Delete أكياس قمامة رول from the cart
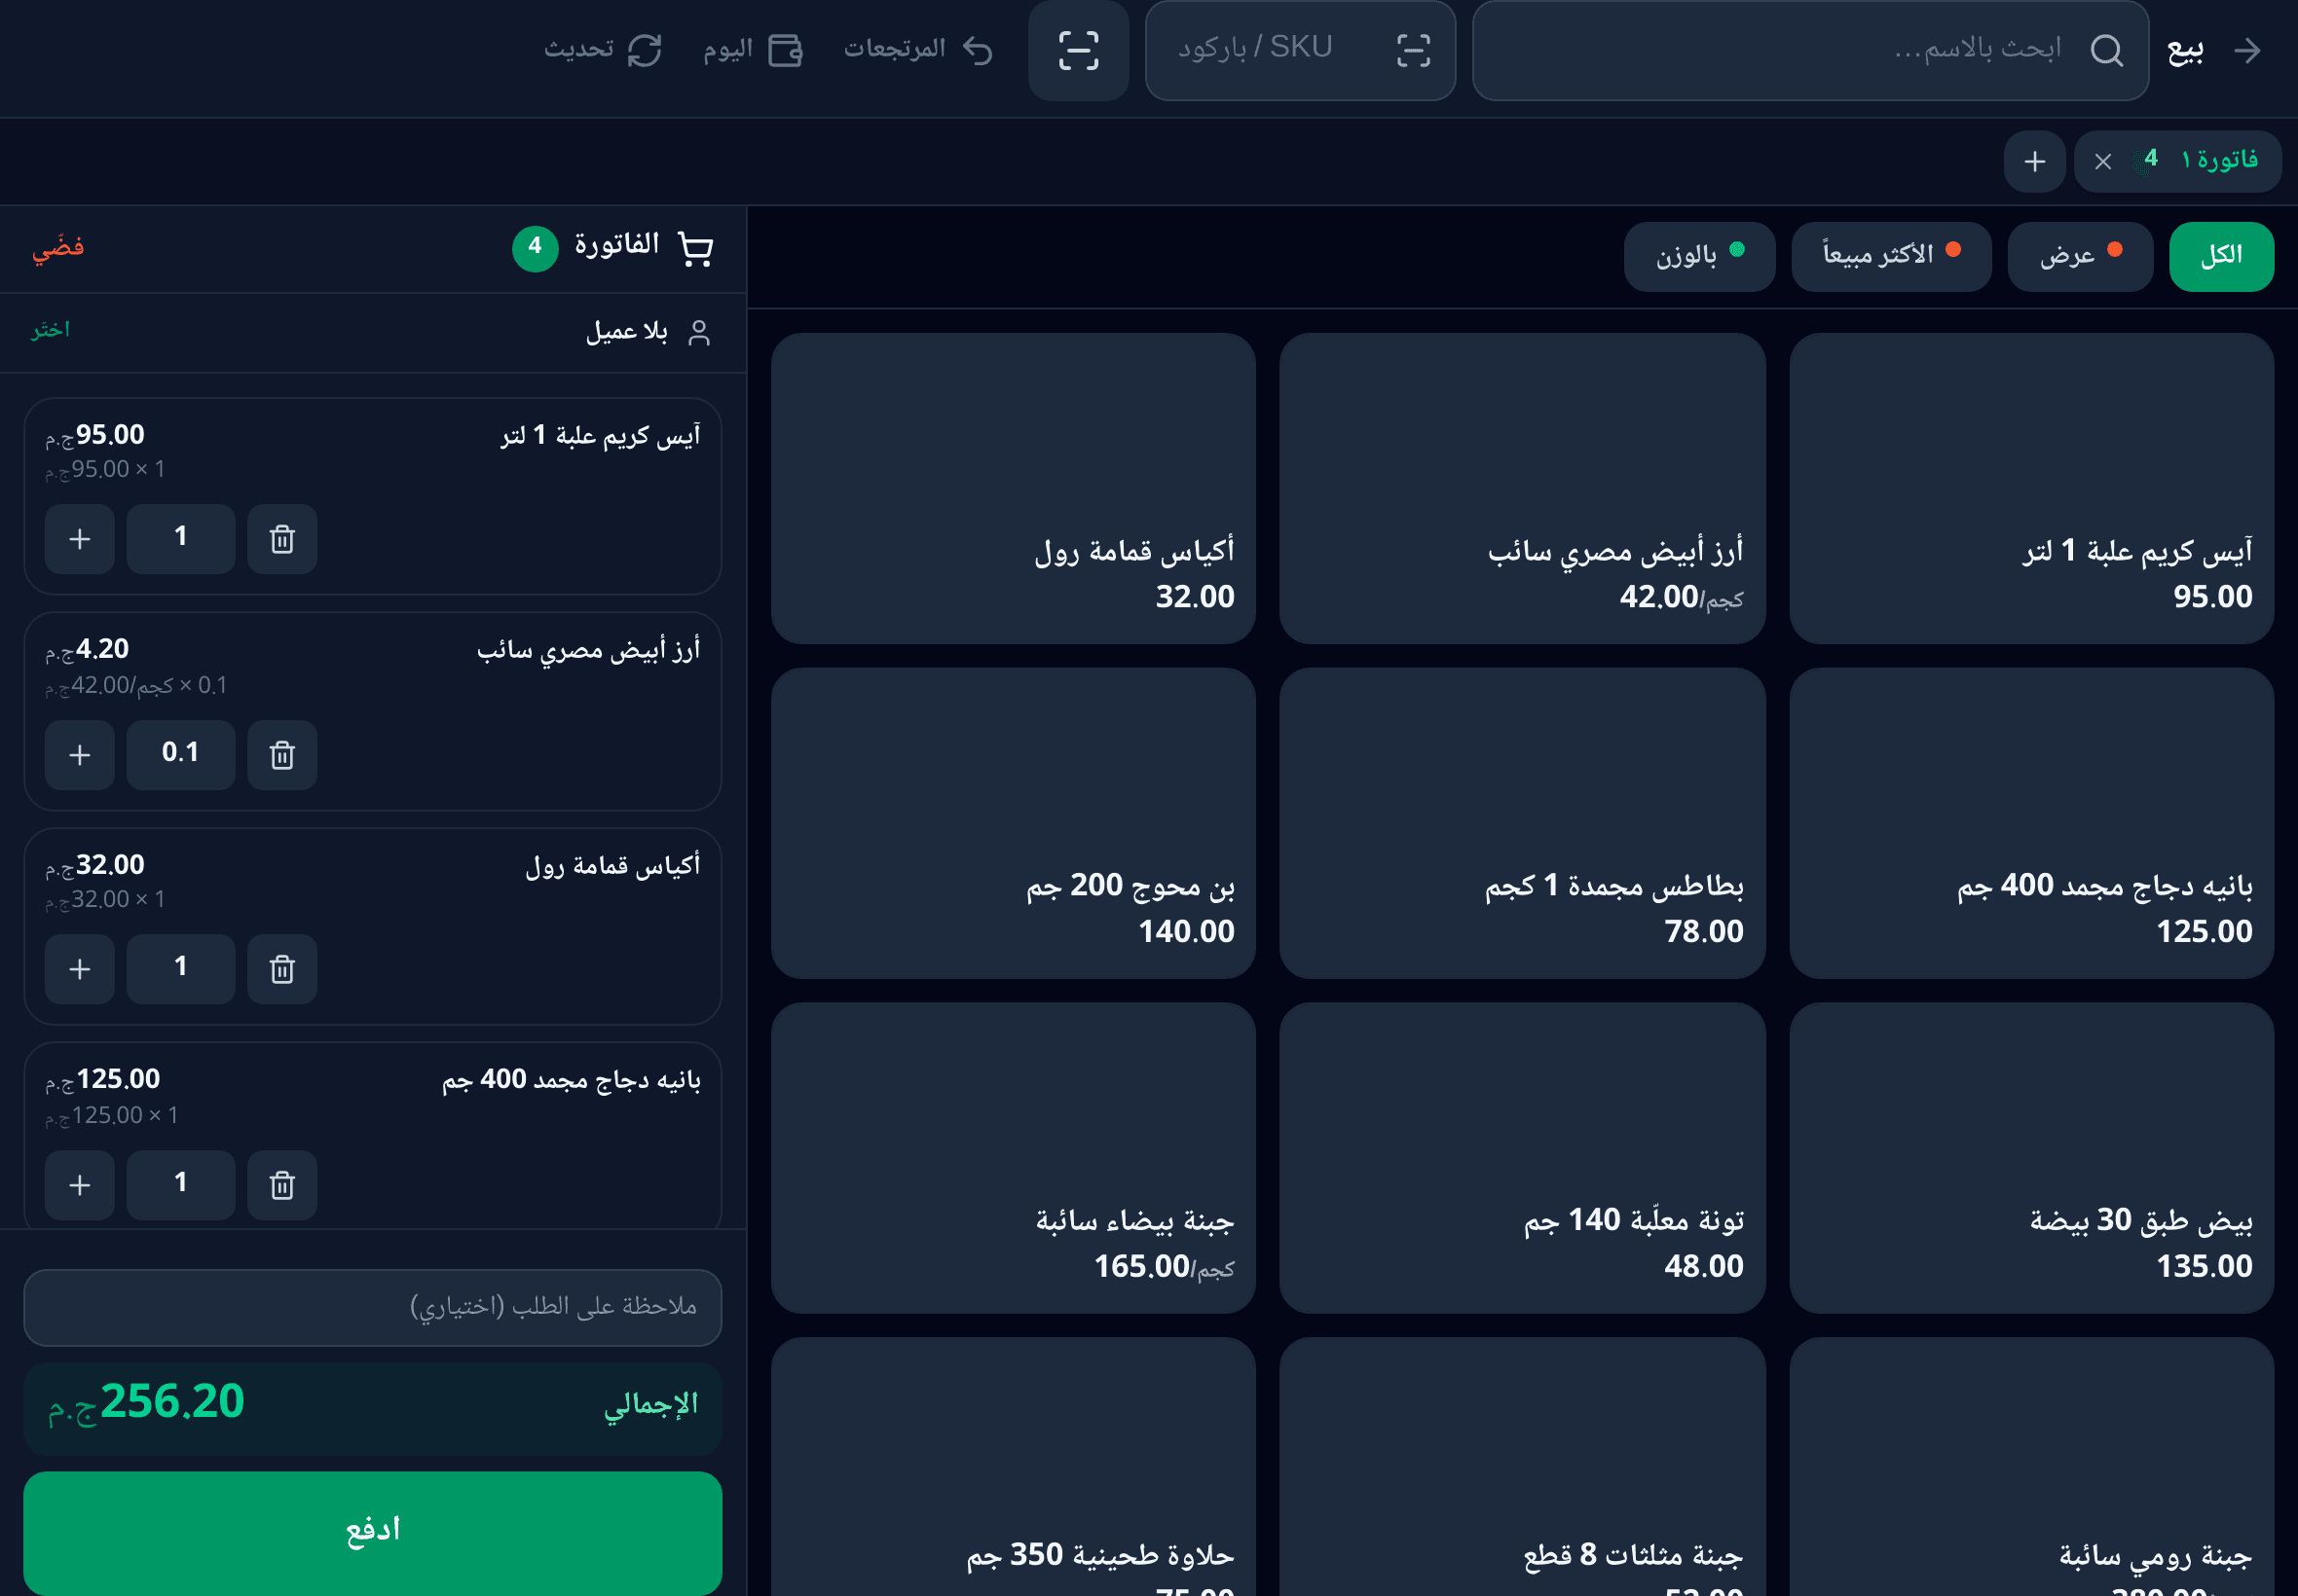Screen dimensions: 2298x1596 (282, 969)
